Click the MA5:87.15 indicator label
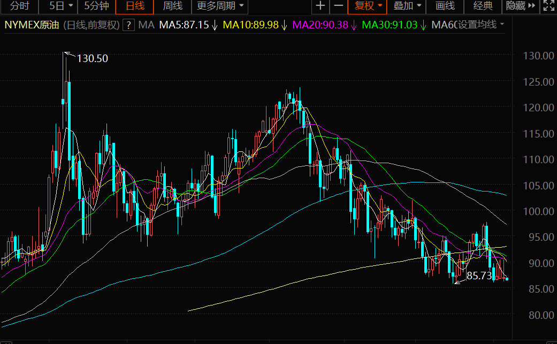Screen dimensions: 557x344 (184, 25)
